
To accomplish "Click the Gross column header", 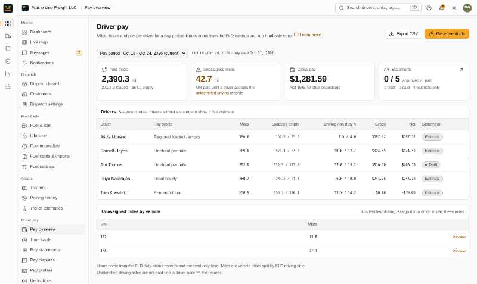I will pyautogui.click(x=380, y=124).
